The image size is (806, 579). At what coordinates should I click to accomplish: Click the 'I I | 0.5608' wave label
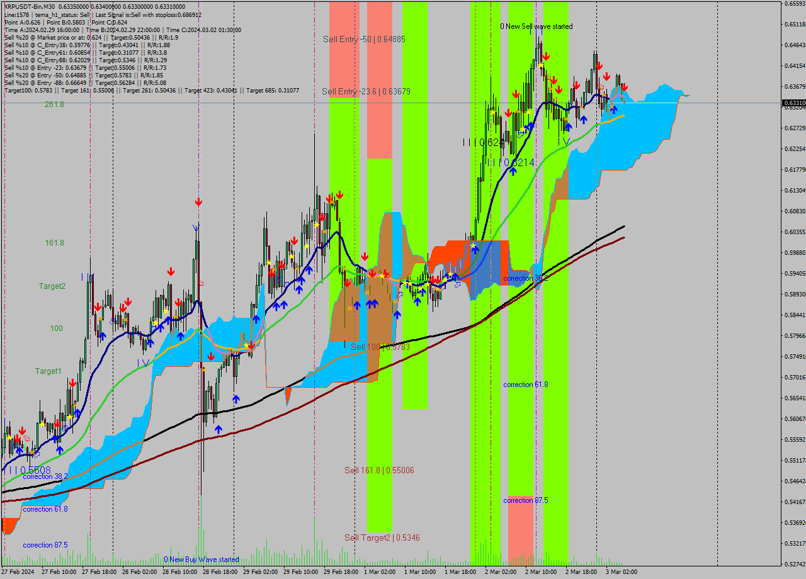click(29, 470)
